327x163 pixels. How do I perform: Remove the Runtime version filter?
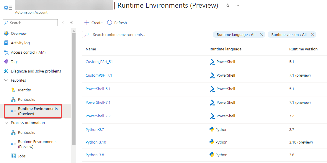tap(312, 34)
